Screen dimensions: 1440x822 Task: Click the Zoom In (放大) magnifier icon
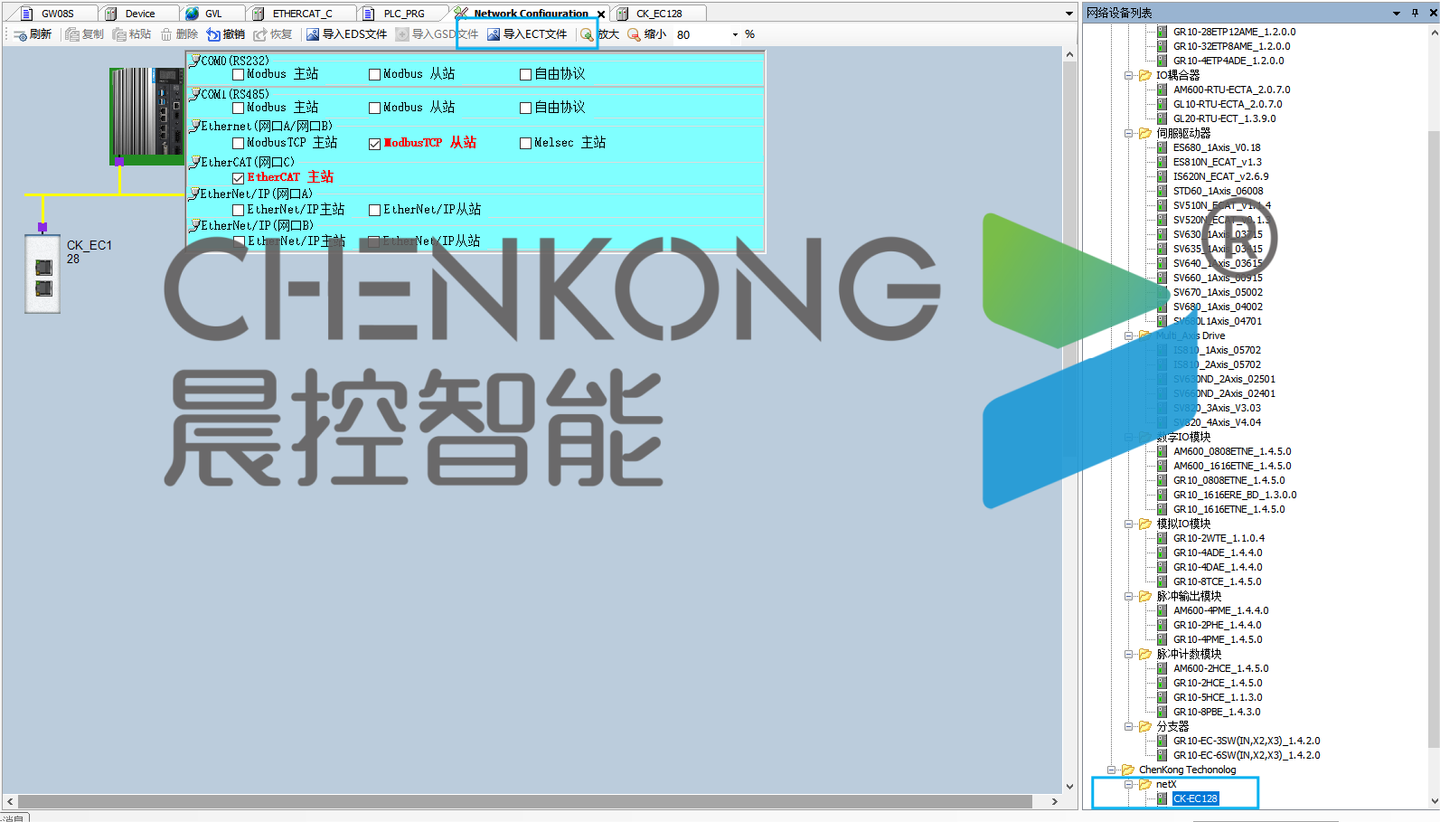click(x=588, y=34)
